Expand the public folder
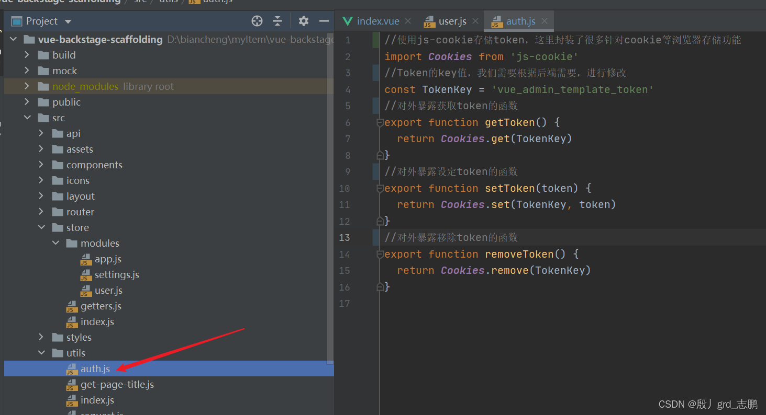Image resolution: width=766 pixels, height=415 pixels. coord(27,102)
